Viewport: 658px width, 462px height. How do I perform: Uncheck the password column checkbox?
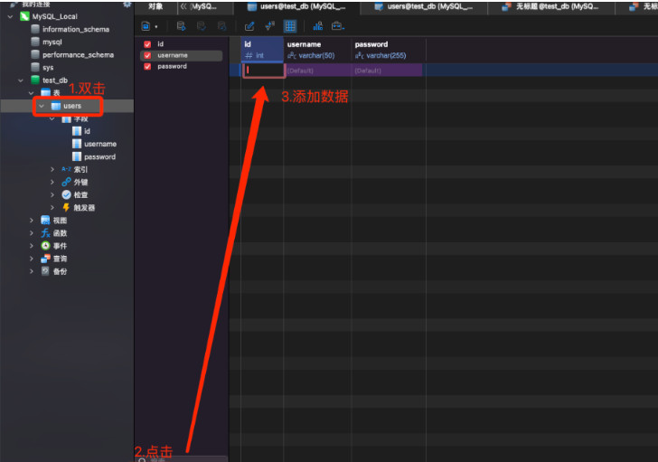tap(147, 66)
